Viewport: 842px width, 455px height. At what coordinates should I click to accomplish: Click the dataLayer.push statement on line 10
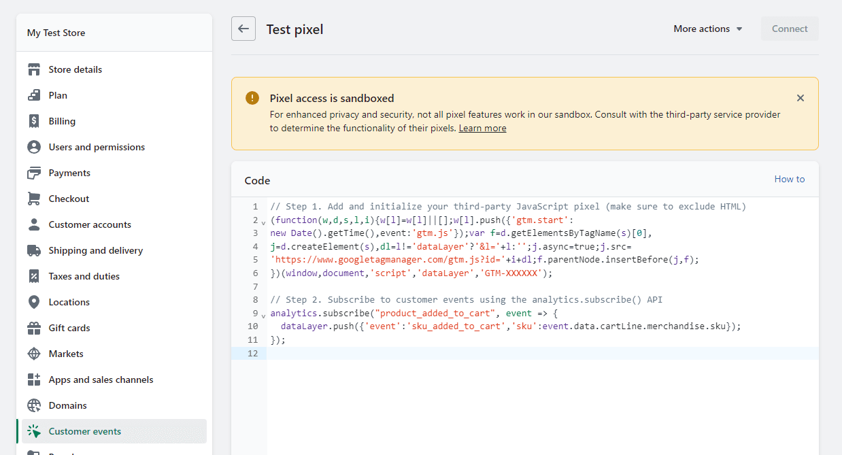tap(511, 326)
